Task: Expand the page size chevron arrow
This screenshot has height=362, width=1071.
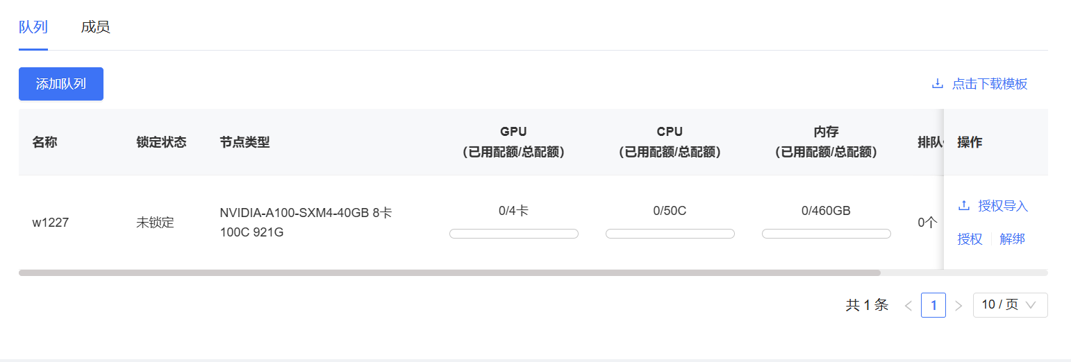Action: (x=1031, y=305)
